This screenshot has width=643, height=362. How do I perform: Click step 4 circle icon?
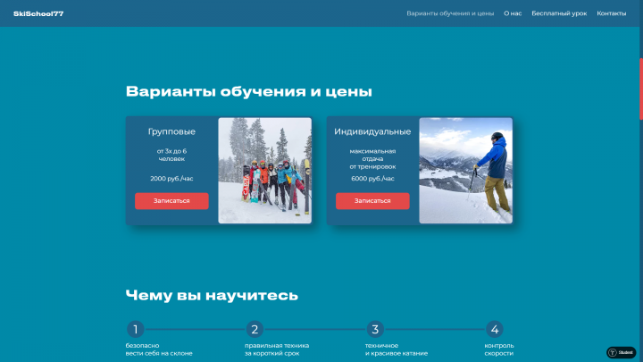click(495, 329)
